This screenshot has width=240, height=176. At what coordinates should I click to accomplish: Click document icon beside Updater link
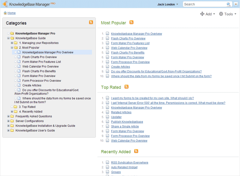click(x=108, y=117)
